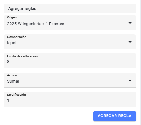Click the Comparación field label
141x125 pixels.
point(17,37)
